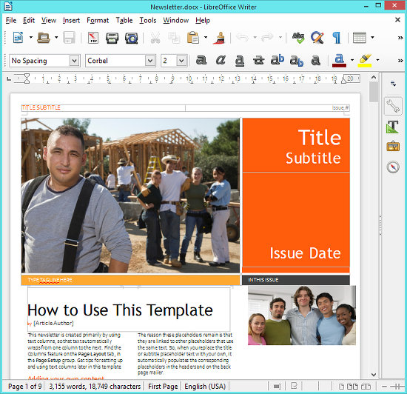The image size is (407, 394).
Task: Toggle superscript formatting
Action: tap(277, 60)
